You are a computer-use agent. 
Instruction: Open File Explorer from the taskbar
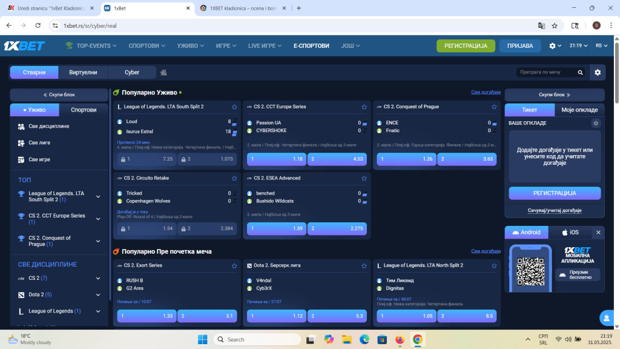347,339
